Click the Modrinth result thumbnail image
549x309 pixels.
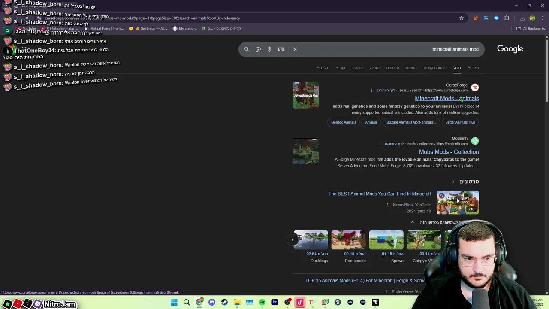[305, 151]
